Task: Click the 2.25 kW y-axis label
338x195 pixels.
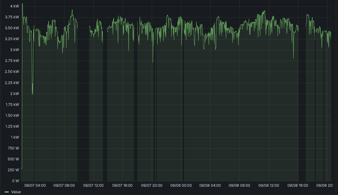Action: [x=12, y=83]
